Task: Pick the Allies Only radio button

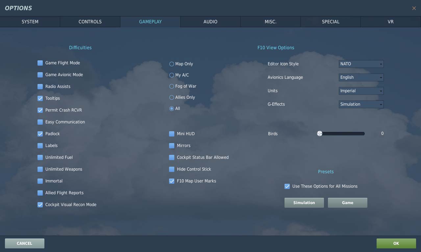Action: click(172, 97)
